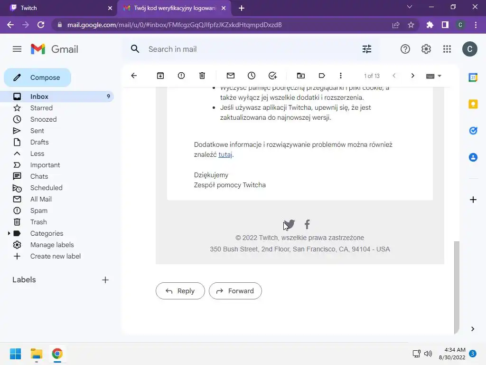Report this email as spam

pos(181,76)
